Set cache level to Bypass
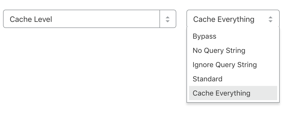The height and width of the screenshot is (121, 296). (x=205, y=36)
